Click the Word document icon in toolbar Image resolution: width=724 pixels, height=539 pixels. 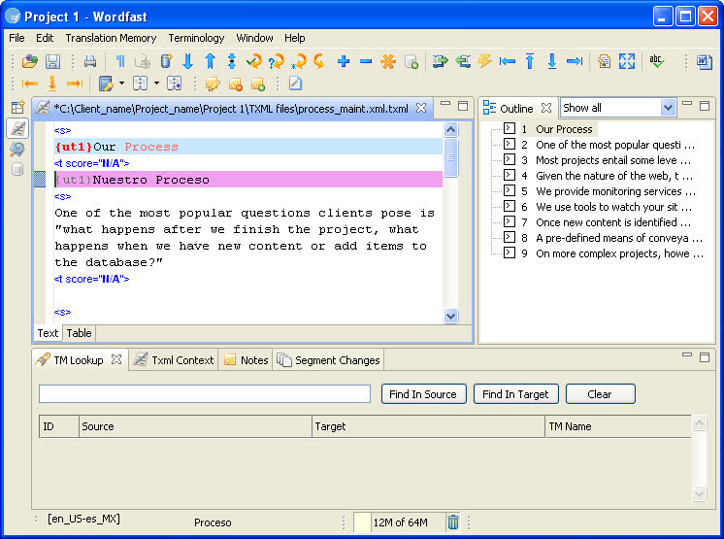pyautogui.click(x=705, y=61)
